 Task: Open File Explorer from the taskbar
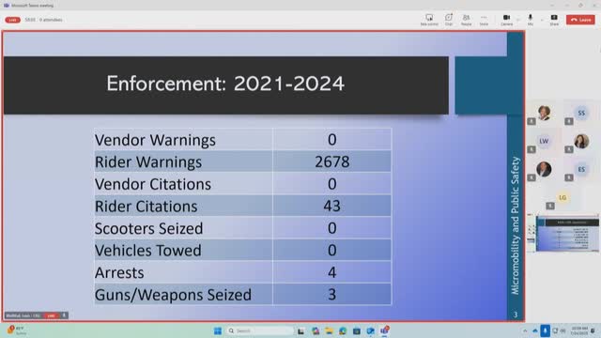coord(329,330)
